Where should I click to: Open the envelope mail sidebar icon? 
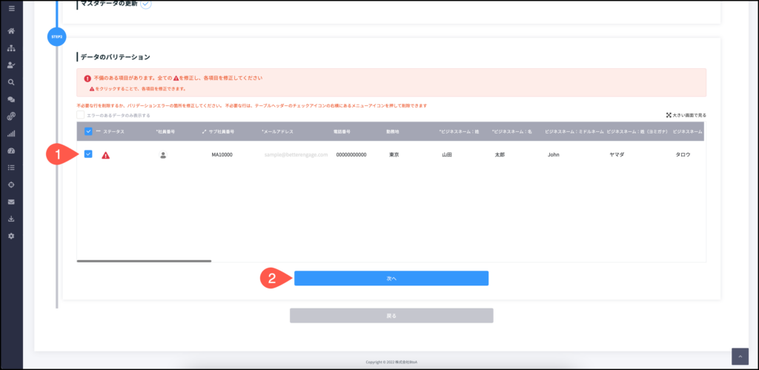(12, 202)
